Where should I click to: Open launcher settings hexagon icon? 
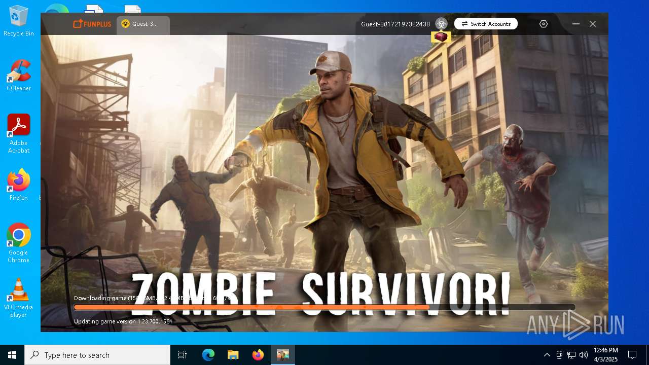544,24
